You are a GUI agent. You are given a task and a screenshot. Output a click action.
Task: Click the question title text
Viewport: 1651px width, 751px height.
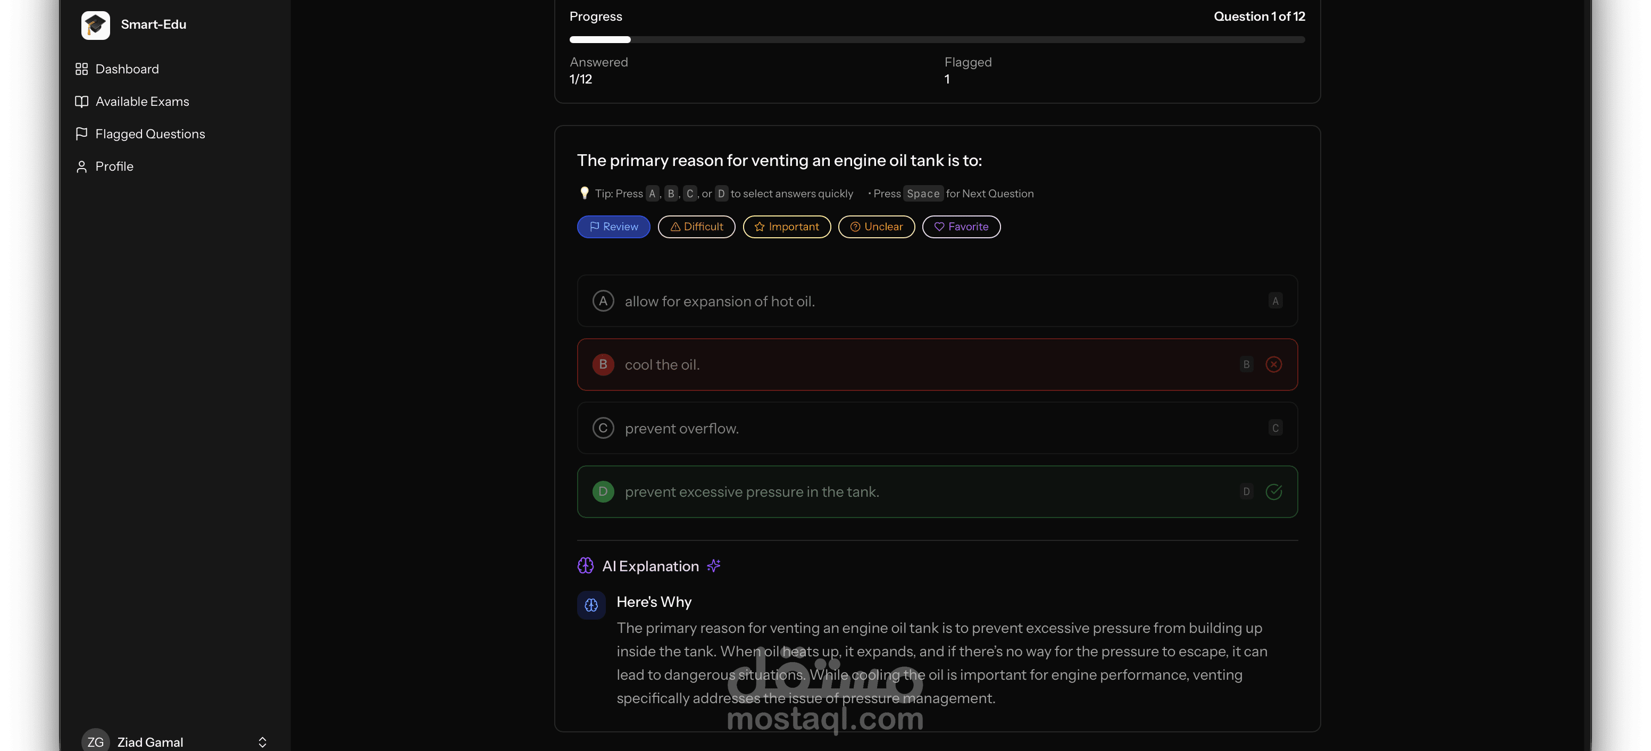tap(779, 160)
